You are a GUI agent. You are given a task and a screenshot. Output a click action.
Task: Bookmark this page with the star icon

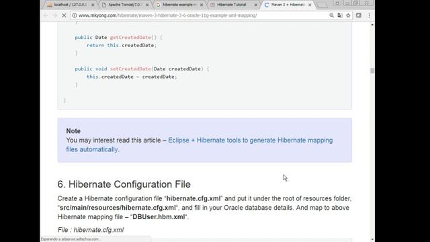coord(348,15)
